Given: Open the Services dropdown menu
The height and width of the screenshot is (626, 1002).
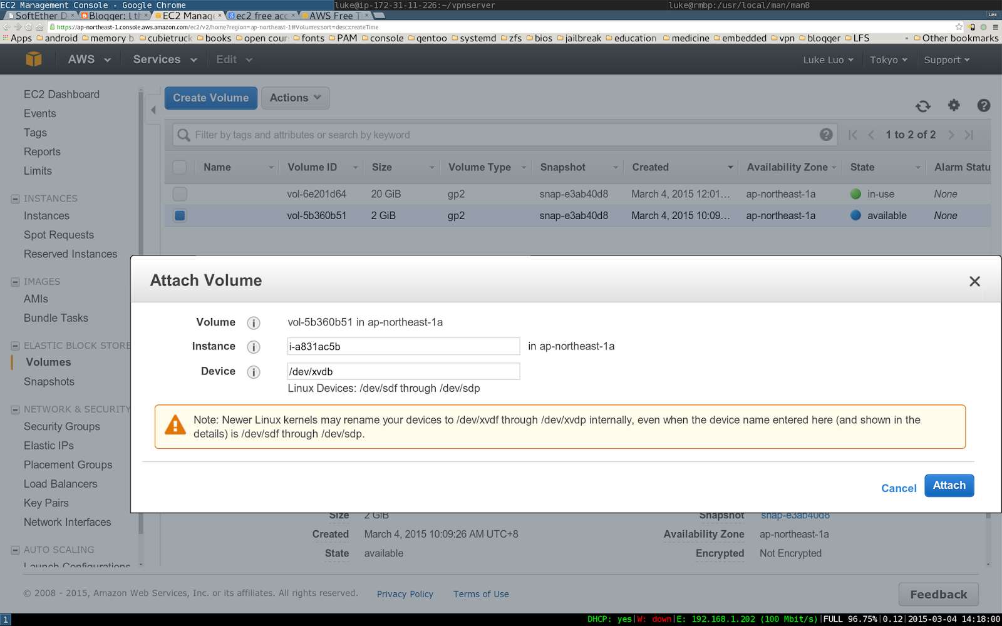Looking at the screenshot, I should tap(165, 59).
